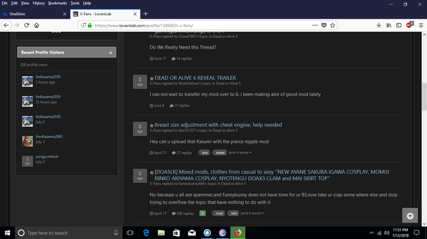This screenshot has height=239, width=427.
Task: Open 71 replies link under June 8 post
Action: pos(180,106)
